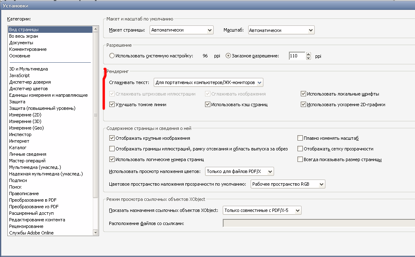Toggle 'Использовать логические номера страниц' checkbox
This screenshot has height=257, width=415.
[x=112, y=159]
